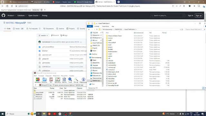Screen dimensions: 206x116
Task: Open File Explorer taskbar icon
Action: click(44, 114)
